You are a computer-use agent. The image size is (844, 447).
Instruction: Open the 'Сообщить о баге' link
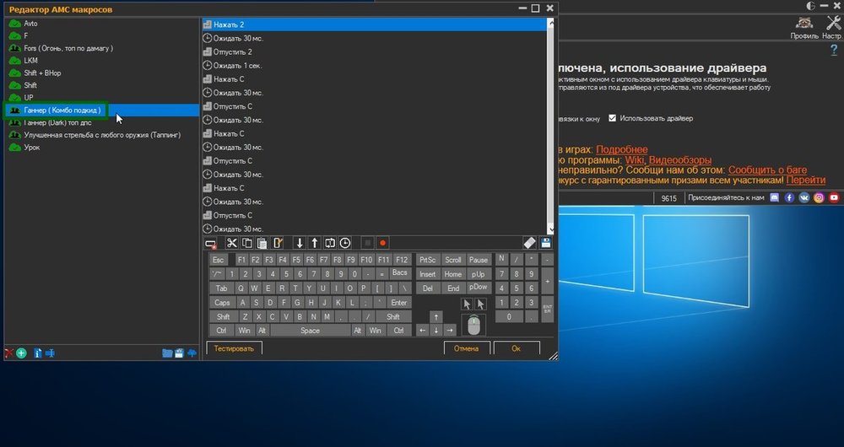767,170
